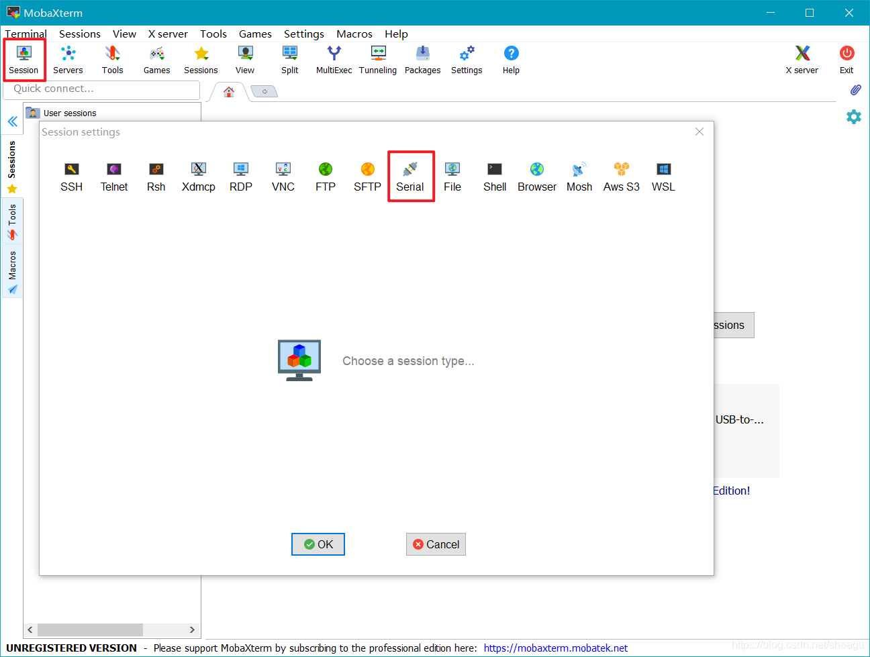Image resolution: width=870 pixels, height=657 pixels.
Task: Open the Tools toolbar icon
Action: [x=113, y=60]
